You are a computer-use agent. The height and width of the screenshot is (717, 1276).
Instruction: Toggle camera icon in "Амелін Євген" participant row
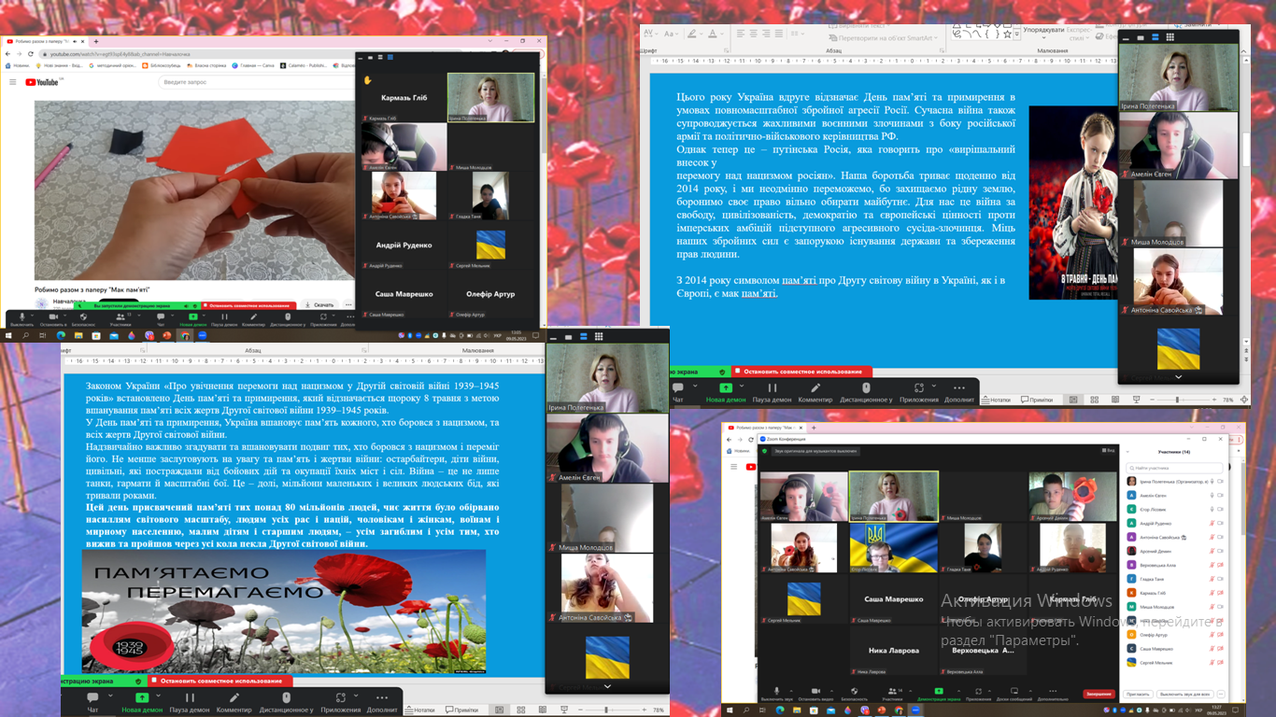pyautogui.click(x=1221, y=496)
